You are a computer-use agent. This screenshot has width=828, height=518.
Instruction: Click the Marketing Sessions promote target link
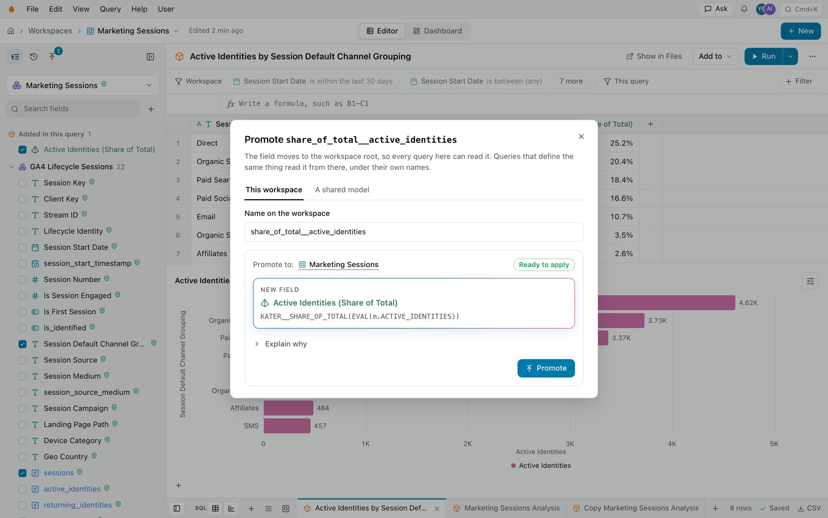[339, 264]
